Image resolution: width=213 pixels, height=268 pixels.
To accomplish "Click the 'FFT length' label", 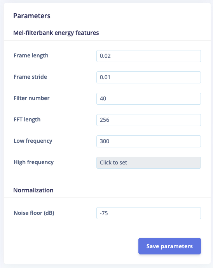I will tap(27, 119).
